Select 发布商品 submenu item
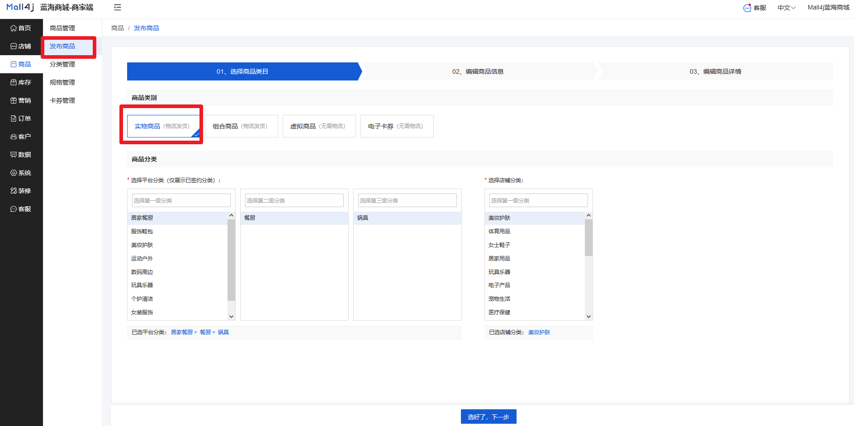This screenshot has height=426, width=854. 72,46
